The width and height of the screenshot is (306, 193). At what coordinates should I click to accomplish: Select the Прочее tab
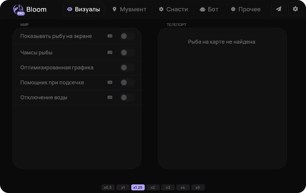pos(246,9)
